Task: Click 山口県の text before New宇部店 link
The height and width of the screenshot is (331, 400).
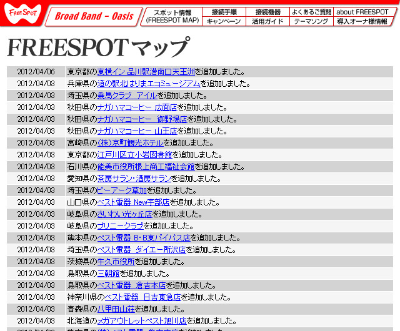Action: pos(82,202)
